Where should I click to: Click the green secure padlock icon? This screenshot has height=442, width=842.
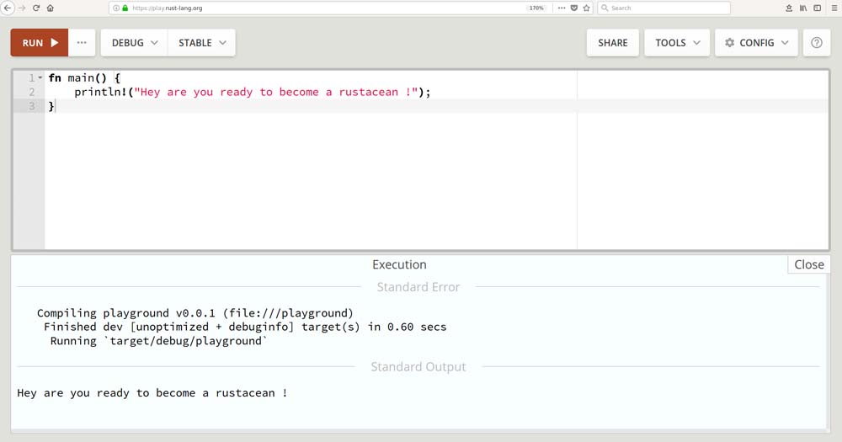(x=125, y=8)
